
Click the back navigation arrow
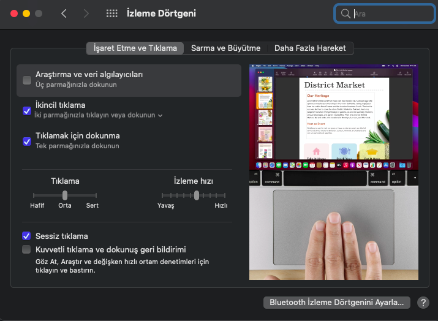point(64,13)
